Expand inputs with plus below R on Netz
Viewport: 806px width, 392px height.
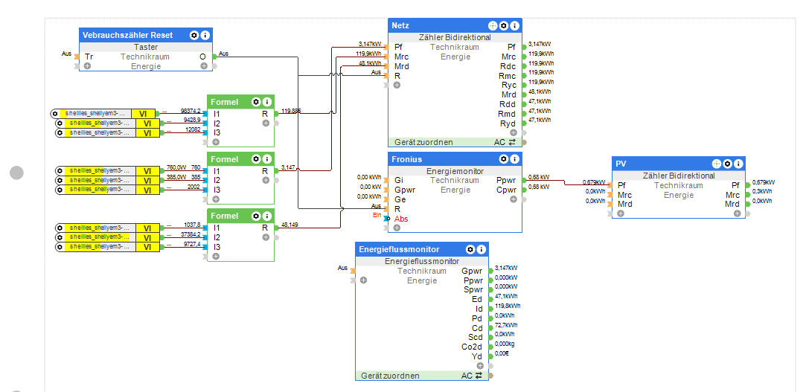pyautogui.click(x=397, y=85)
